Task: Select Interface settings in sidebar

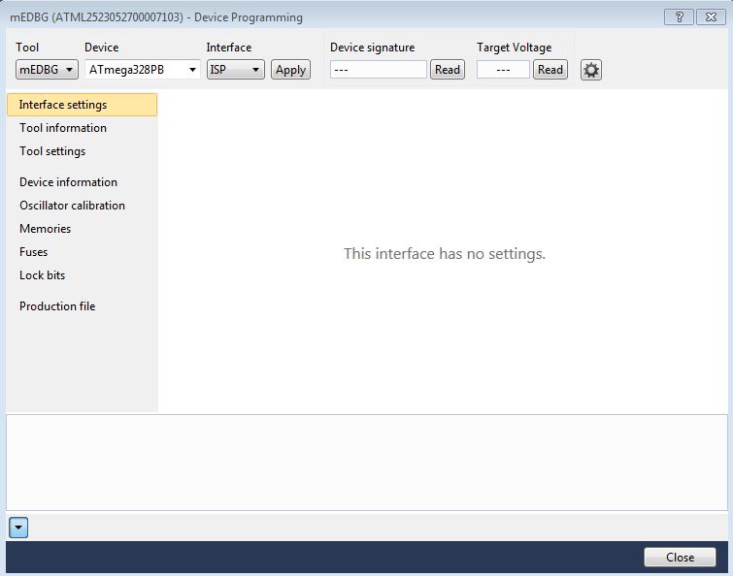Action: 83,105
